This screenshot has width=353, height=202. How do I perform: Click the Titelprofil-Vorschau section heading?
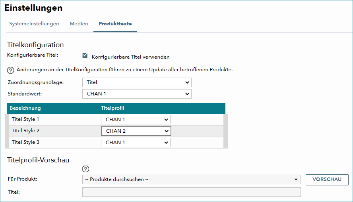point(38,160)
